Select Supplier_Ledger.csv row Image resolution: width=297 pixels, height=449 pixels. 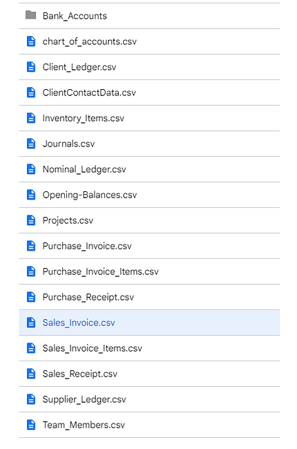point(149,399)
